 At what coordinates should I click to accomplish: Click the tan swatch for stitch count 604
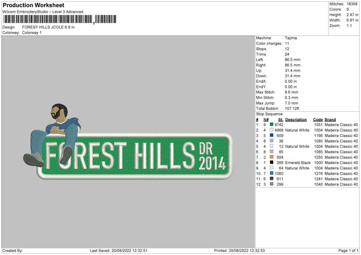pos(272,157)
